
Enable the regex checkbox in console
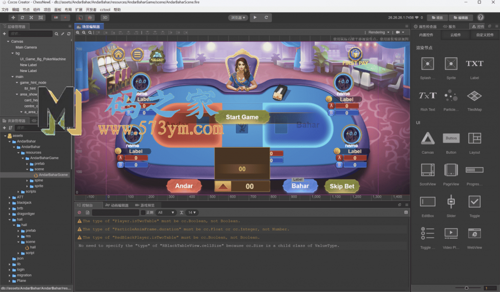point(143,212)
